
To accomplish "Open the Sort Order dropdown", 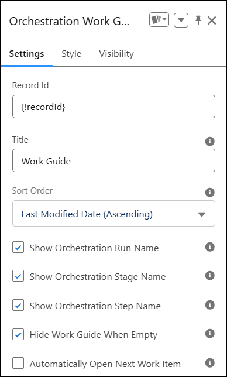I will 113,214.
